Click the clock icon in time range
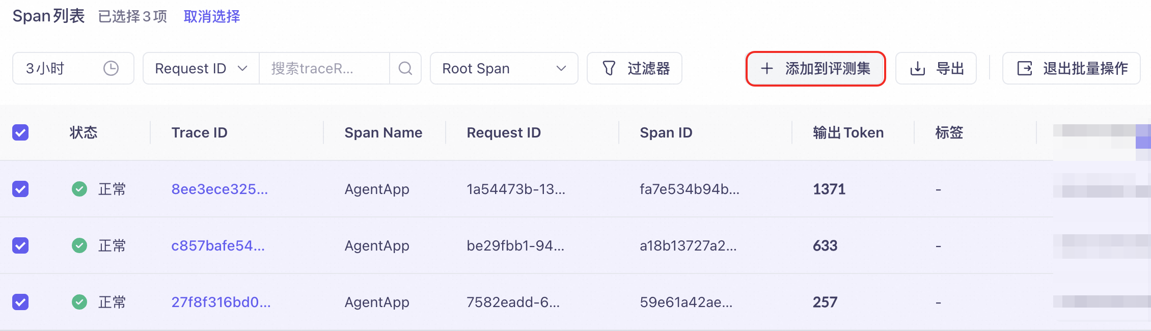The image size is (1151, 331). tap(111, 68)
